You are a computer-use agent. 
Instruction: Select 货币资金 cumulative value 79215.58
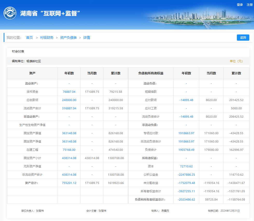[x=116, y=92]
